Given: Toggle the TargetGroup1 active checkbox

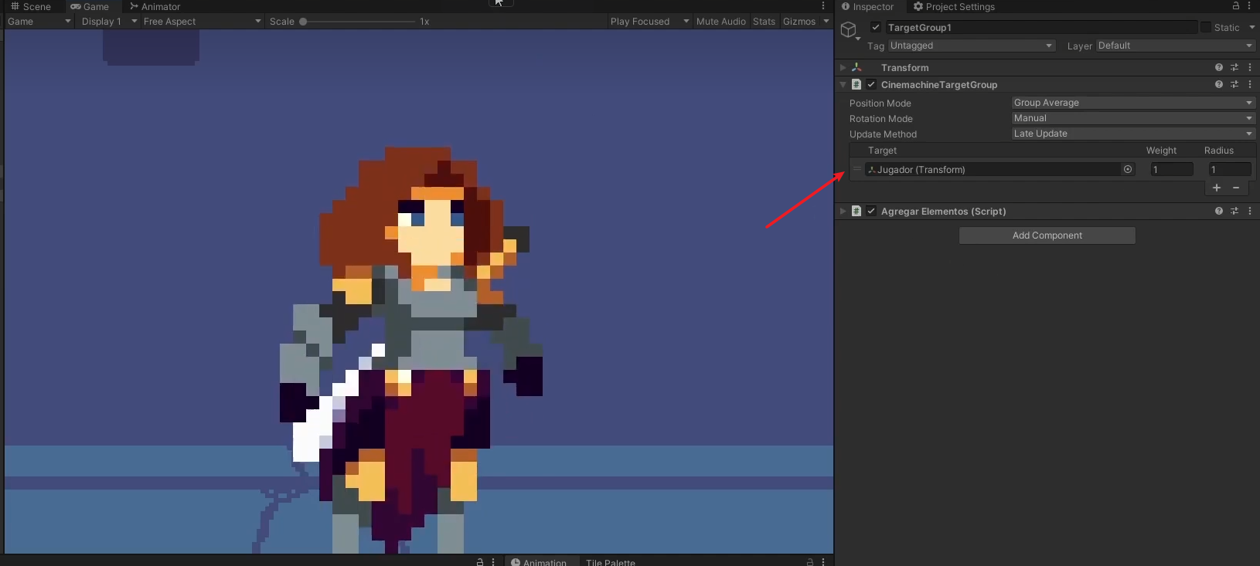Looking at the screenshot, I should [x=876, y=27].
